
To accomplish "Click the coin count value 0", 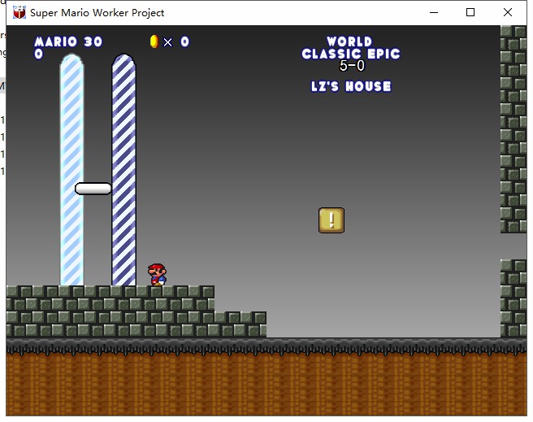I will [184, 41].
